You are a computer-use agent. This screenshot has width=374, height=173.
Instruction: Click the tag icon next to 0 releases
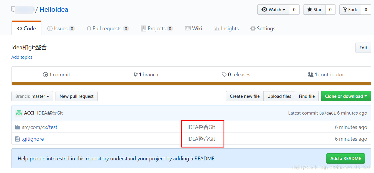224,75
